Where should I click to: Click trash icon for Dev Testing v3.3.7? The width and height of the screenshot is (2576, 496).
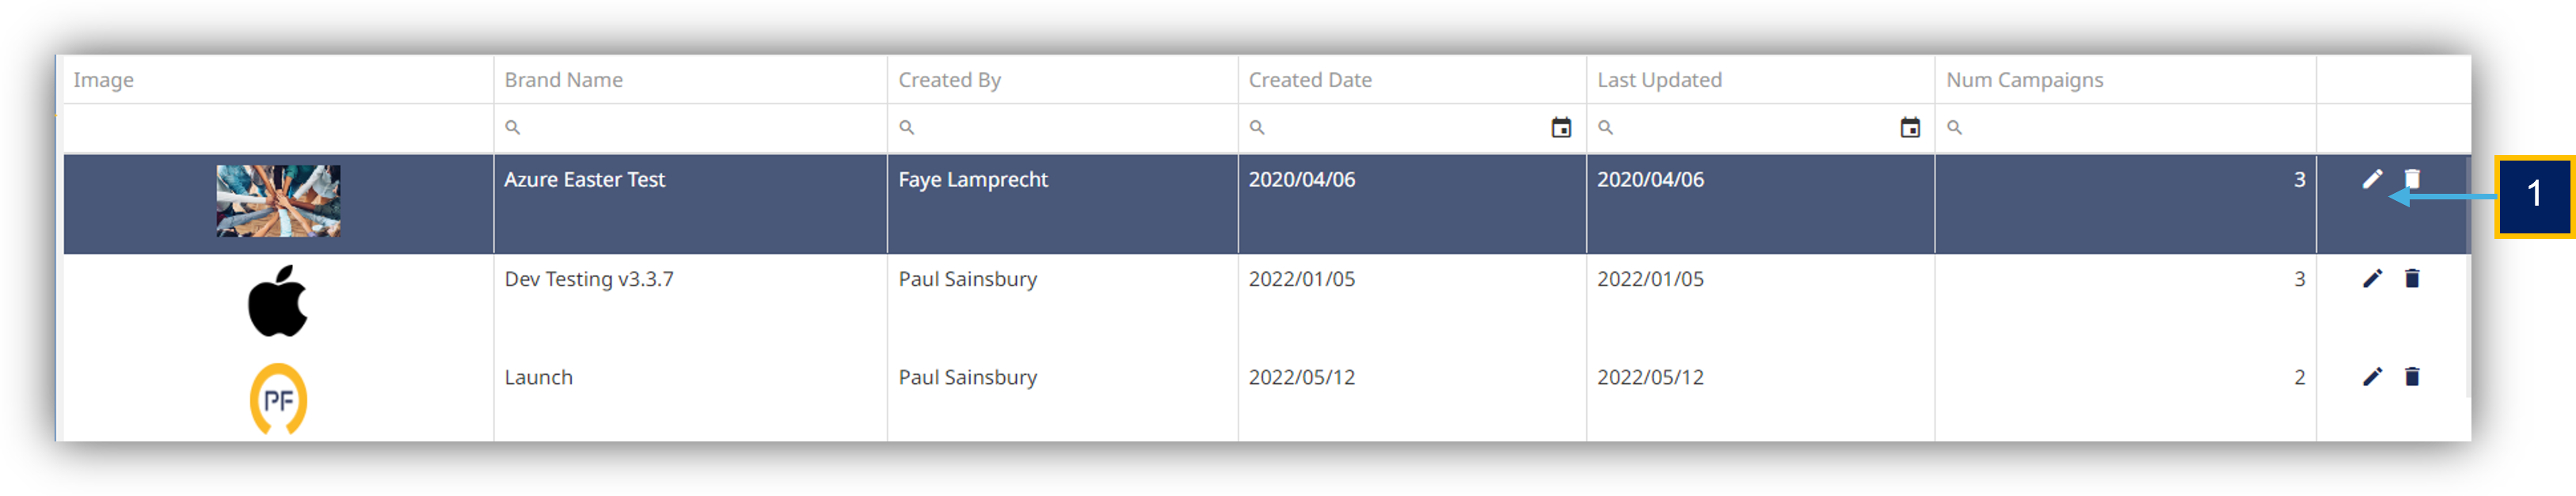coord(2412,278)
